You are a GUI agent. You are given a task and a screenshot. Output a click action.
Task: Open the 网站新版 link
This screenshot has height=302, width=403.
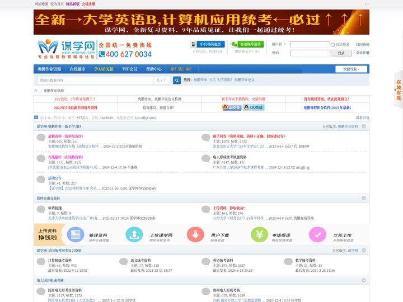tap(73, 4)
